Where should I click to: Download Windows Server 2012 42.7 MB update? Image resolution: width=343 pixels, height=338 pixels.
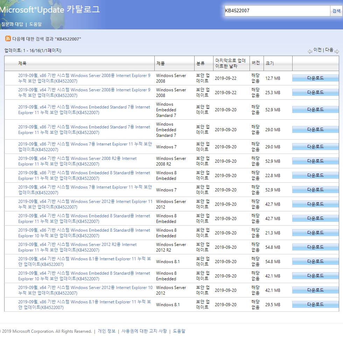[x=315, y=204]
